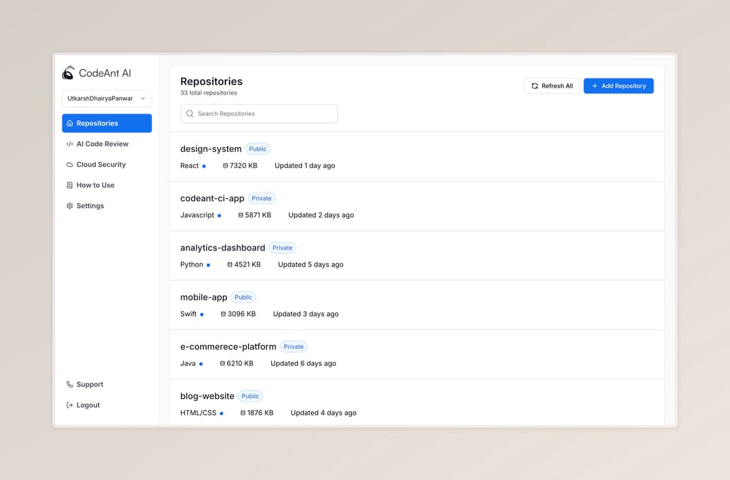Click the cloud icon for Cloud Security
Viewport: 730px width, 480px height.
tap(70, 165)
